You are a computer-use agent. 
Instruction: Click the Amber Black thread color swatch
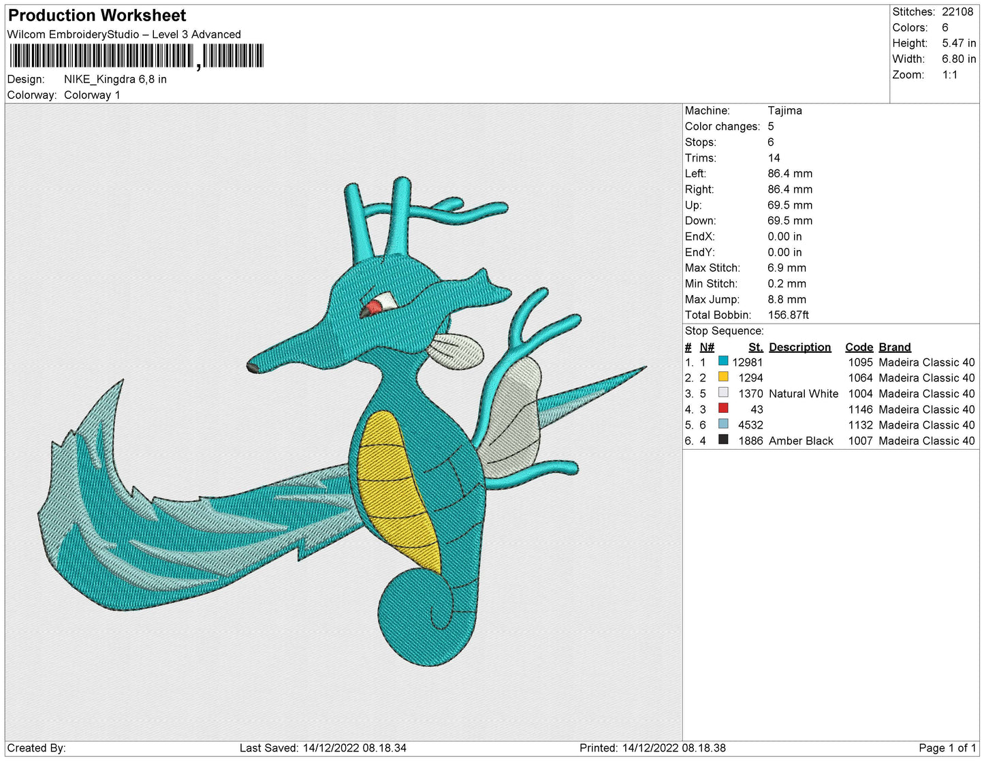coord(723,439)
